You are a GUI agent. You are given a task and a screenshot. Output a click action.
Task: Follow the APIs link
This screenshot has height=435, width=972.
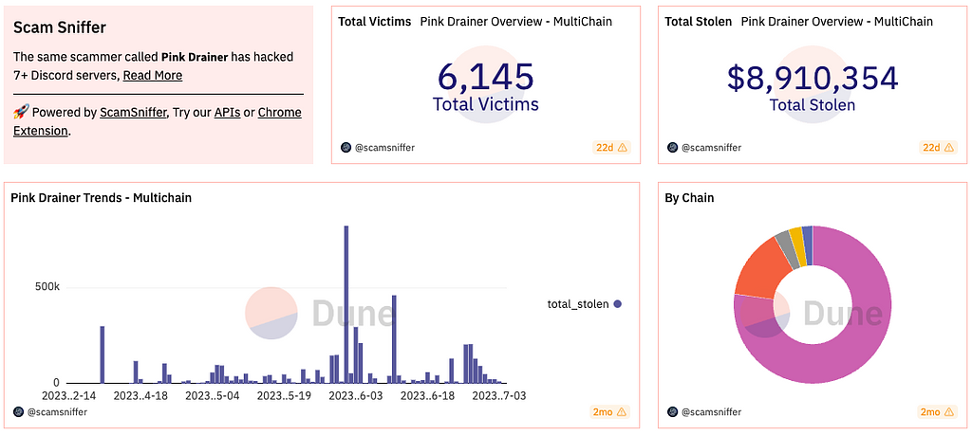pos(227,113)
